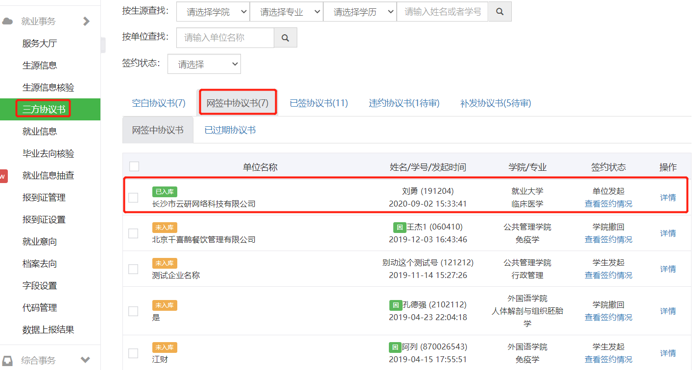Click 详情 link for 刘勇's agreement

pos(668,198)
